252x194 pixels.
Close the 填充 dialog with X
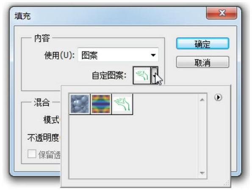222,13
